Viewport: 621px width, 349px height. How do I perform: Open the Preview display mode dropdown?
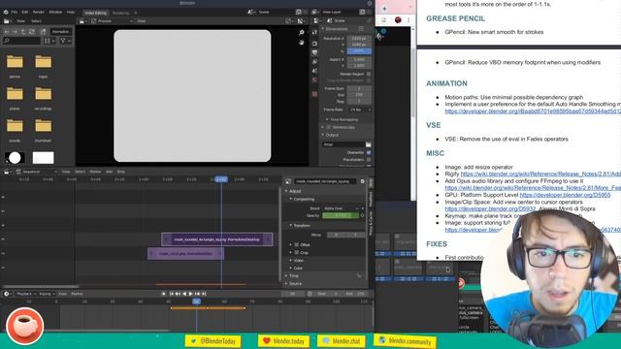point(113,21)
